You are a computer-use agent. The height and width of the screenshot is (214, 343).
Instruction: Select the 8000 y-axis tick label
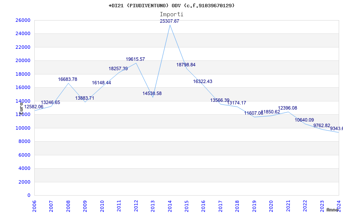click(x=24, y=142)
